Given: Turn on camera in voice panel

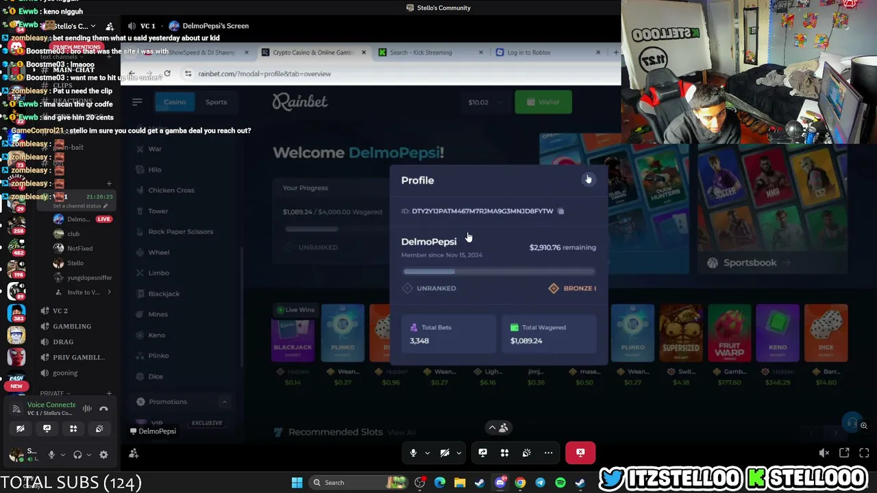Looking at the screenshot, I should click(21, 429).
